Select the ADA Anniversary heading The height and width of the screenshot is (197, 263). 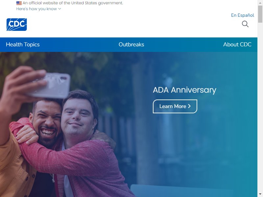(x=184, y=90)
